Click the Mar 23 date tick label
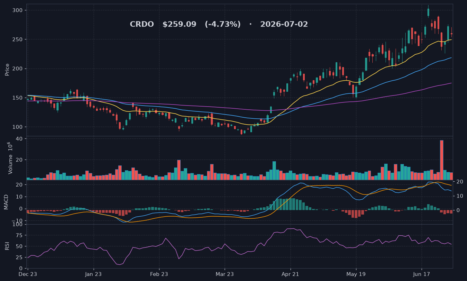467x281 pixels. 225,274
